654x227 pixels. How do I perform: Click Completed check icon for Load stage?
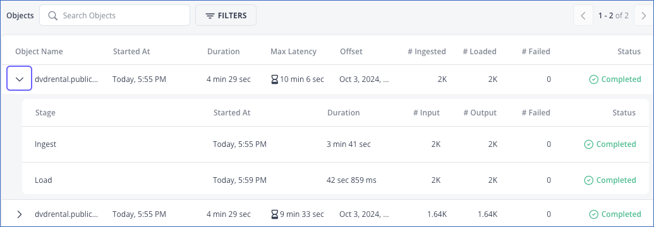588,180
